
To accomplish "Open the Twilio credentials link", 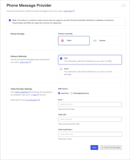I will coord(21,92).
